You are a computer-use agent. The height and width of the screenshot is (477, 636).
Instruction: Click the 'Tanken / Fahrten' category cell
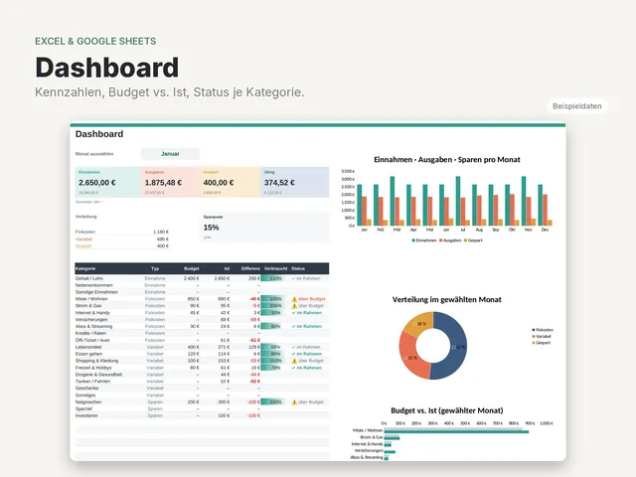click(x=92, y=382)
